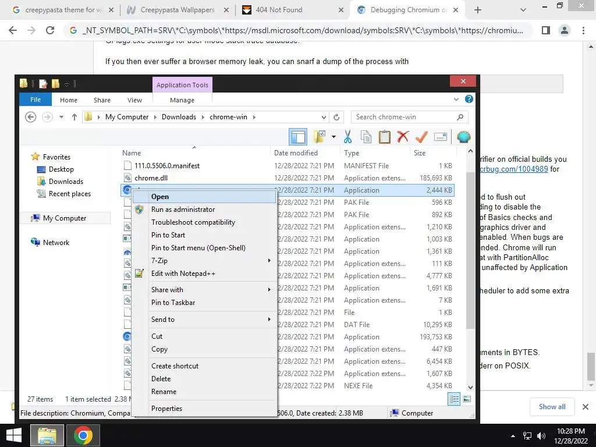The image size is (596, 447).
Task: Switch to the View ribbon tab
Action: [134, 100]
